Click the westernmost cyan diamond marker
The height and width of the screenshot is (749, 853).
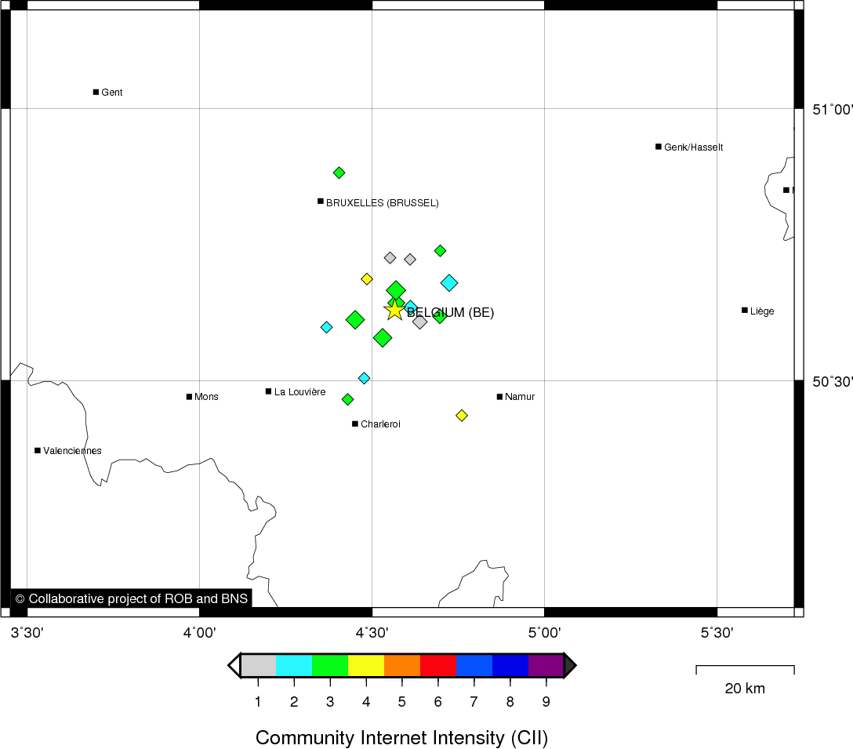coord(326,327)
